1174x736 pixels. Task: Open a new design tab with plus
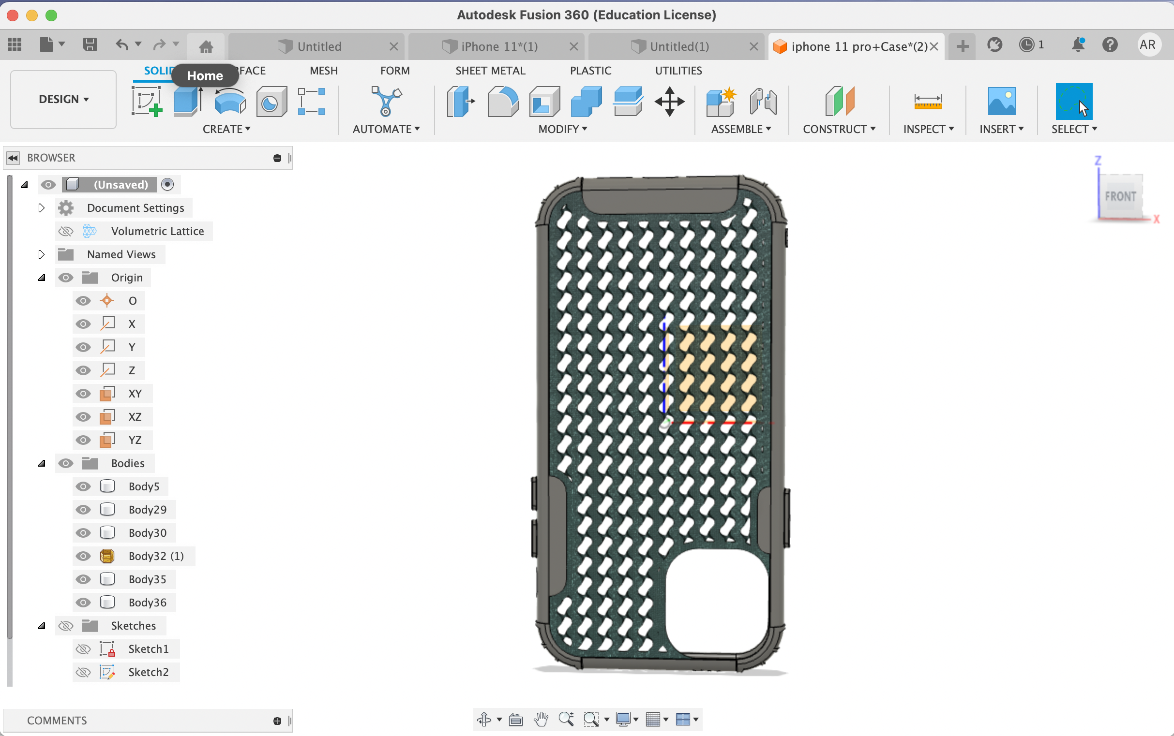(x=962, y=46)
